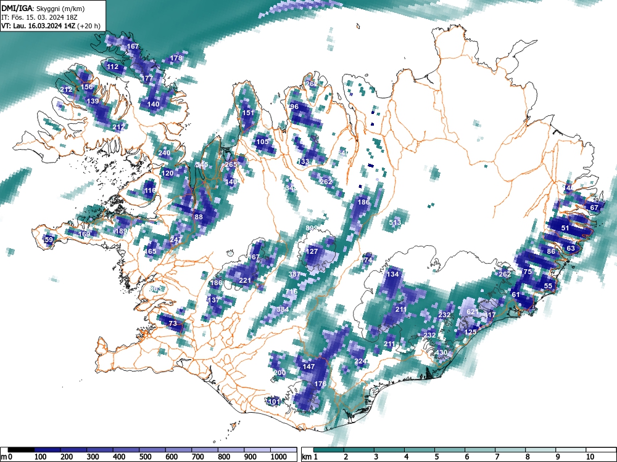Click the visibility value 224 on the map
The height and width of the screenshot is (462, 617).
[360, 361]
